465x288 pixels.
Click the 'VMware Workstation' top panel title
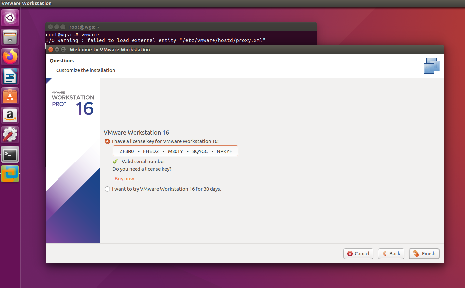(26, 3)
